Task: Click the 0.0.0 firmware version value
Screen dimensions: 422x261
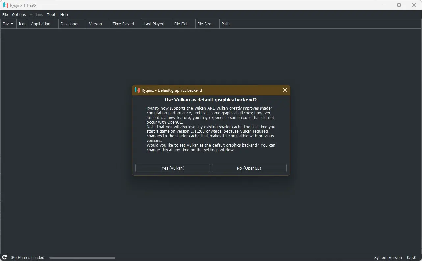Action: [x=411, y=258]
